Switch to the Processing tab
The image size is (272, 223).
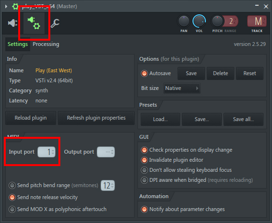pyautogui.click(x=46, y=44)
